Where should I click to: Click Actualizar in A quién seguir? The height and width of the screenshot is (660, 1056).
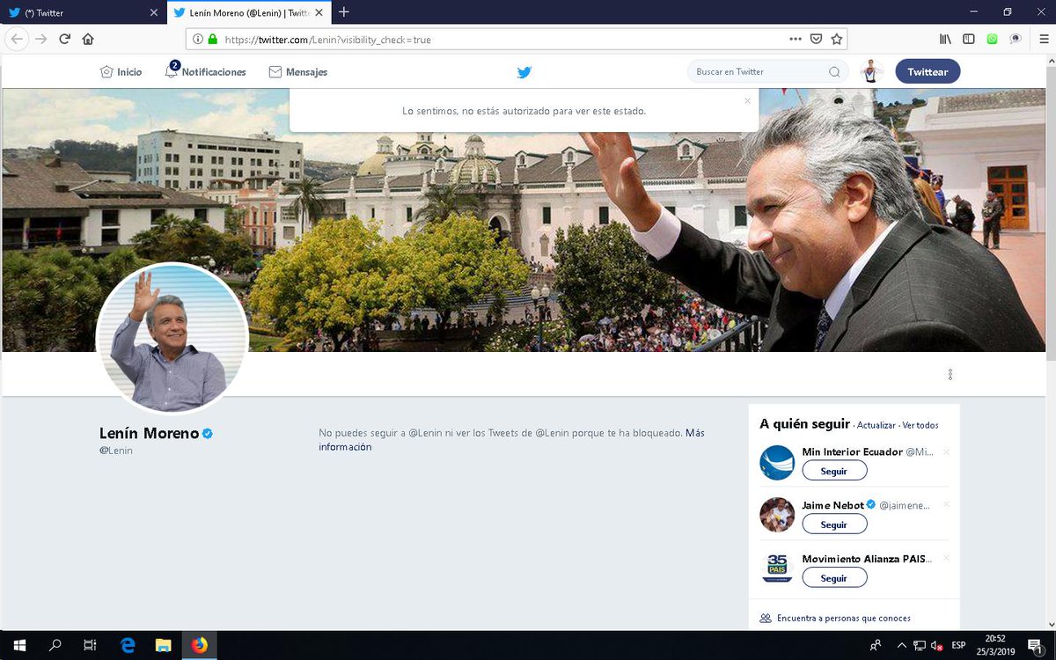click(876, 425)
